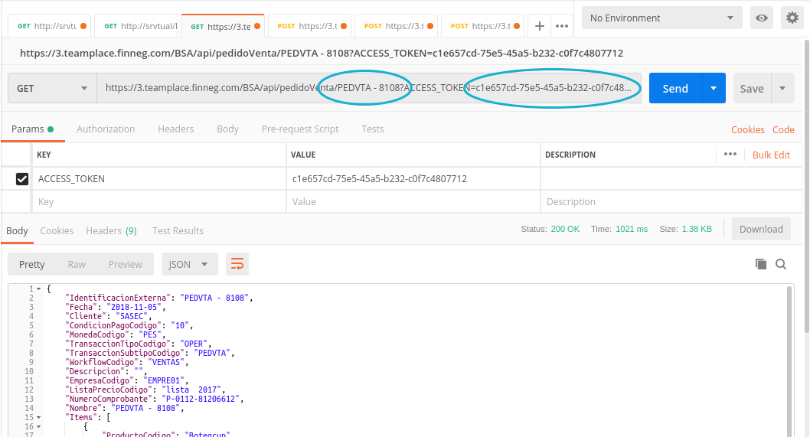Expand the No Environment selector
This screenshot has height=437, width=810.
[661, 18]
